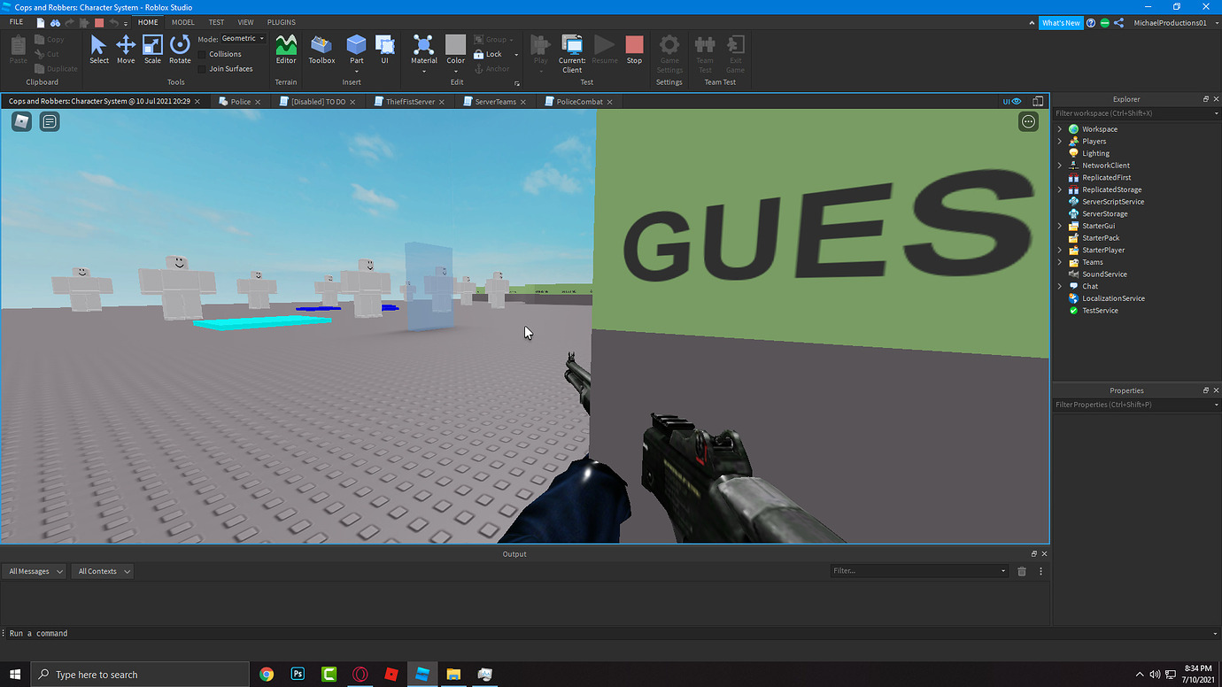Open the All Messages filter dropdown
This screenshot has height=687, width=1222.
[x=34, y=571]
